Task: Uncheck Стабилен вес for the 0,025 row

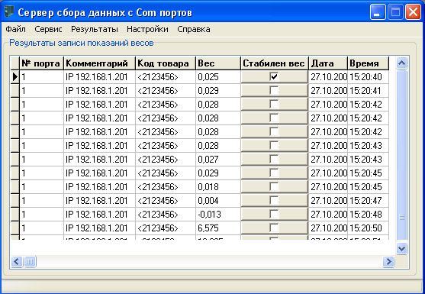Action: (274, 76)
